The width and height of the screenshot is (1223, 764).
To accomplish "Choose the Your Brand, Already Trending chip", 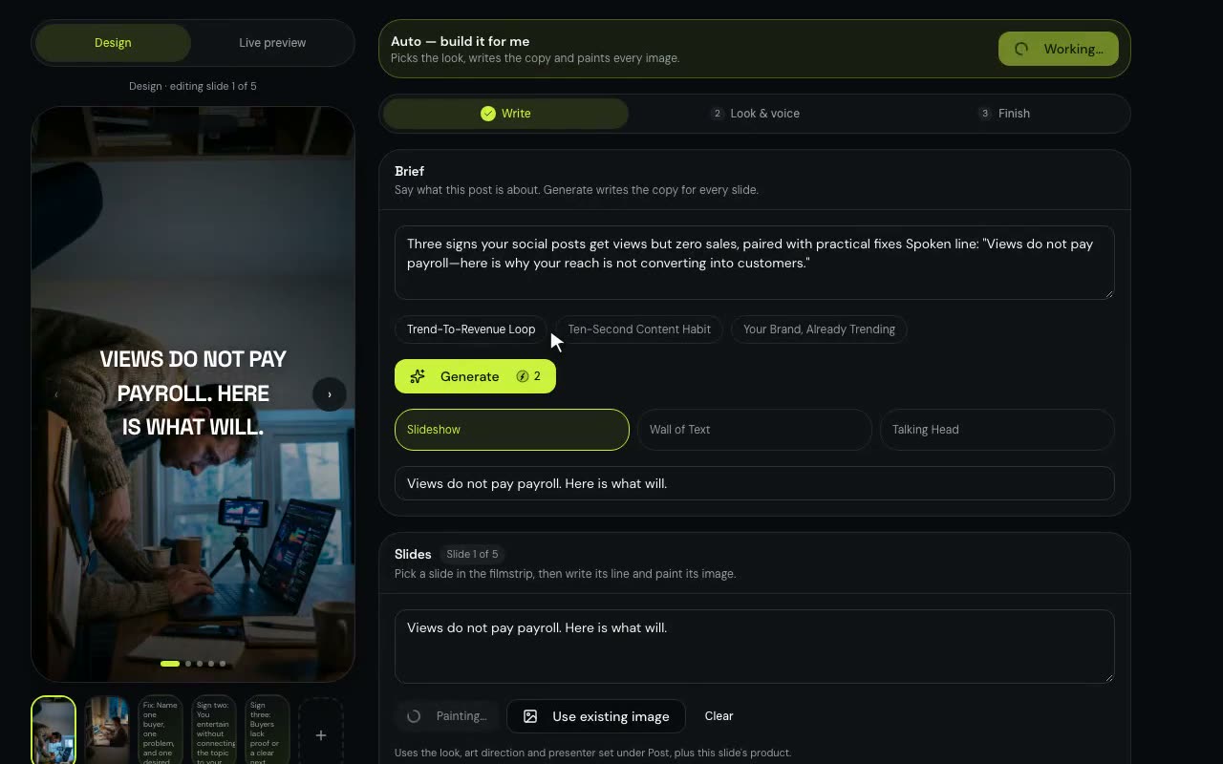I will coord(819,329).
